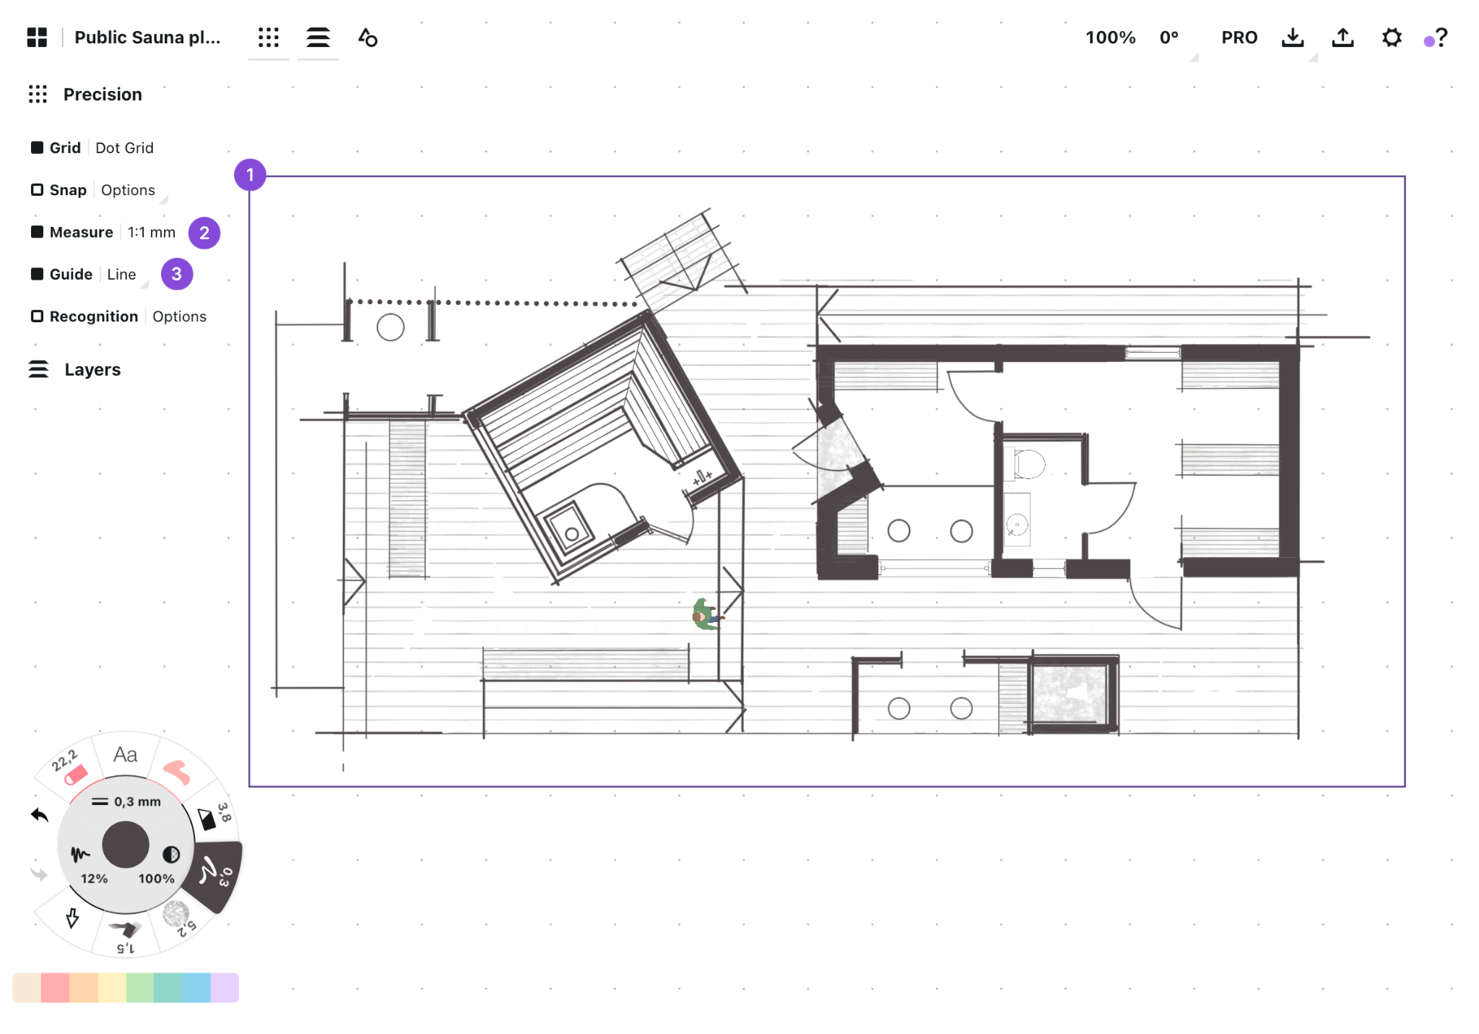Open the Recognition Options menu
This screenshot has height=1034, width=1479.
pyautogui.click(x=179, y=316)
